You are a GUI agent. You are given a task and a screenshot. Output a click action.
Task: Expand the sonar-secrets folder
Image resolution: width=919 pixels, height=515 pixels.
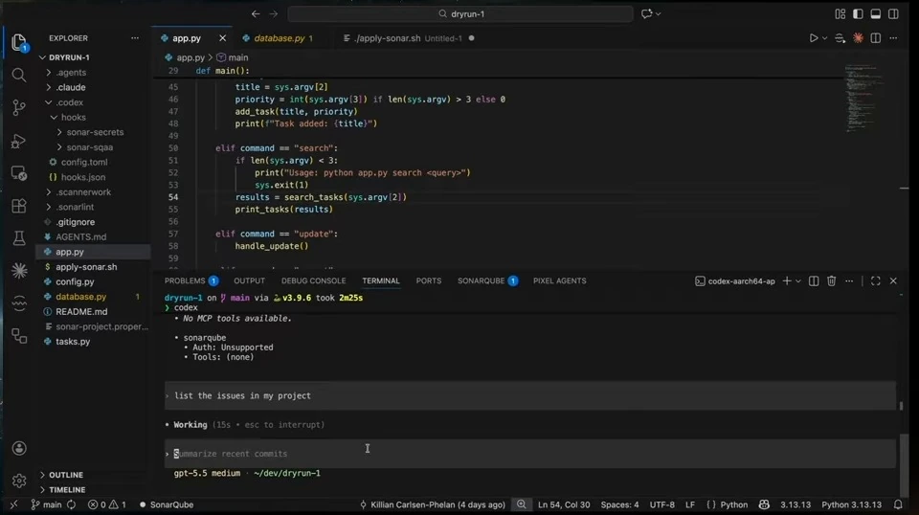point(94,132)
